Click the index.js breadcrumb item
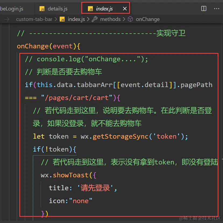The height and width of the screenshot is (223, 223). [76, 19]
